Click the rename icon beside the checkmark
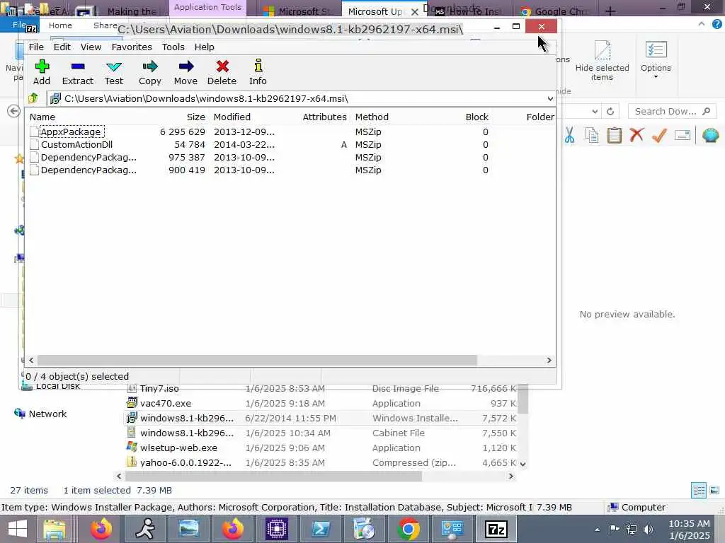 (x=683, y=135)
